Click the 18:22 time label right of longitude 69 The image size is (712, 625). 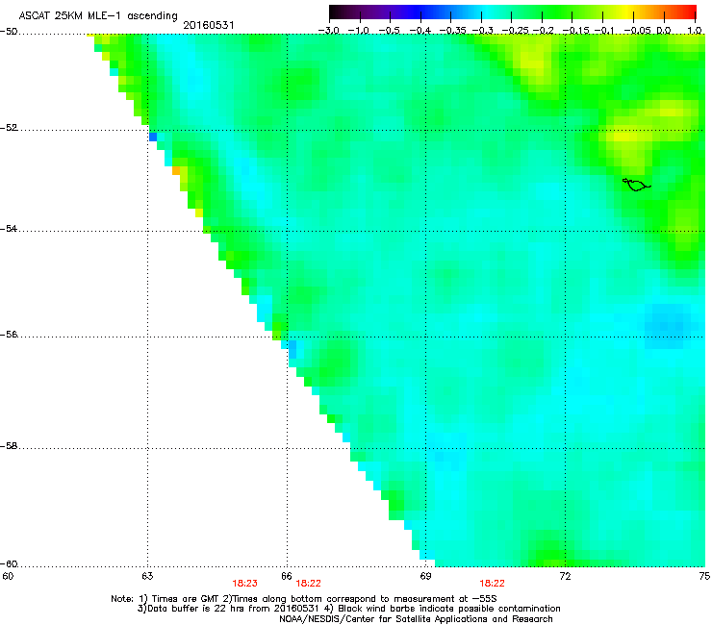[493, 584]
